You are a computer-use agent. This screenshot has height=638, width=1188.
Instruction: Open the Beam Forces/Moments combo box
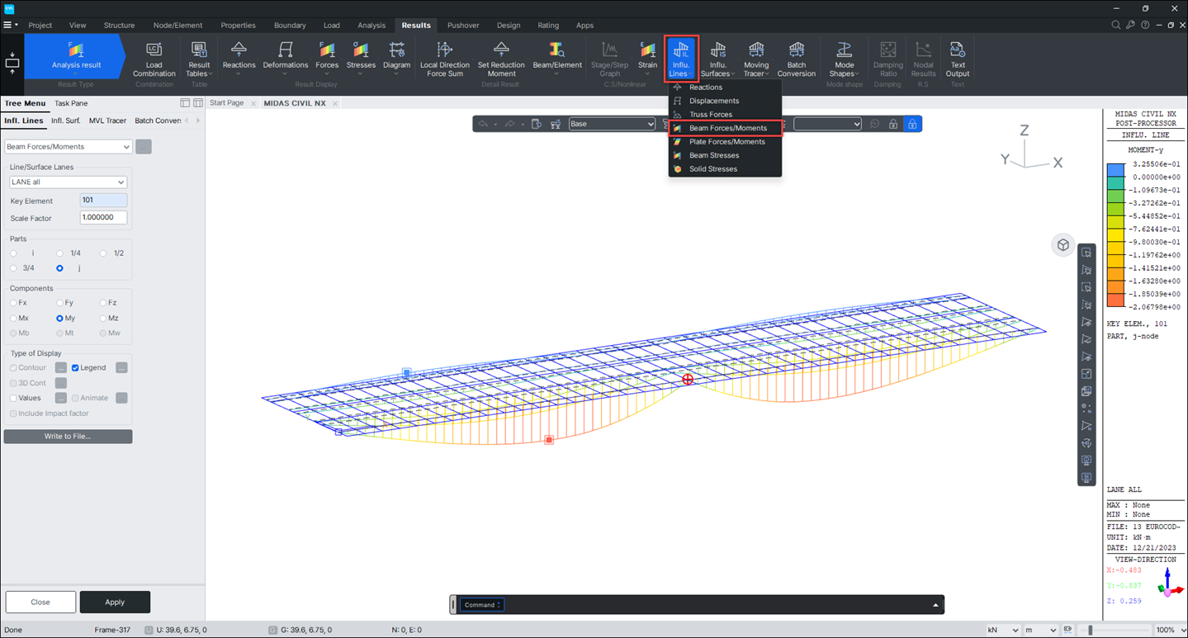(x=69, y=147)
